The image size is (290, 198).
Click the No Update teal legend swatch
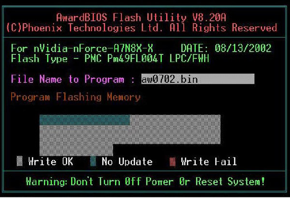(93, 161)
